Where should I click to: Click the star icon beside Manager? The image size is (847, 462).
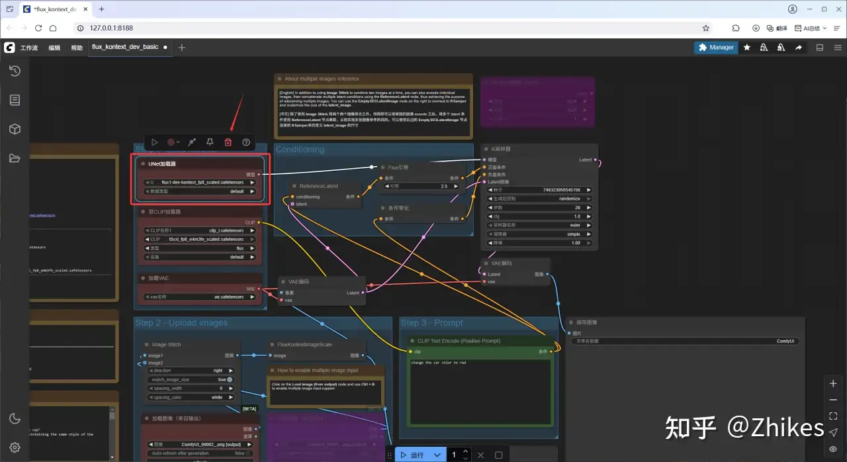747,48
